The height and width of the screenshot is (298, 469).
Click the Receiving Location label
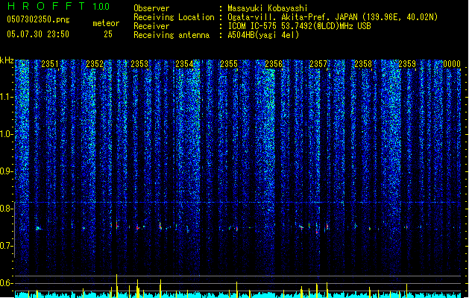coord(174,17)
